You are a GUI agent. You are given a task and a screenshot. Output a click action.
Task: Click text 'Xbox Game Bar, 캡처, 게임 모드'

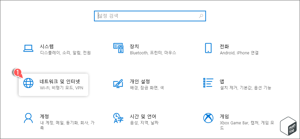click(x=247, y=125)
